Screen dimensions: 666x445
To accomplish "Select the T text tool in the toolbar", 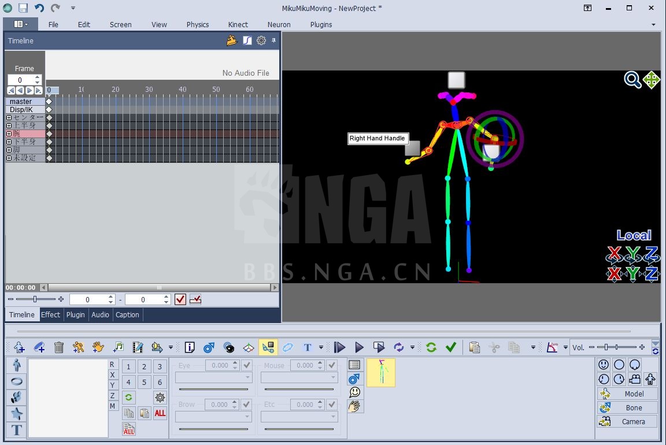I will (x=308, y=347).
